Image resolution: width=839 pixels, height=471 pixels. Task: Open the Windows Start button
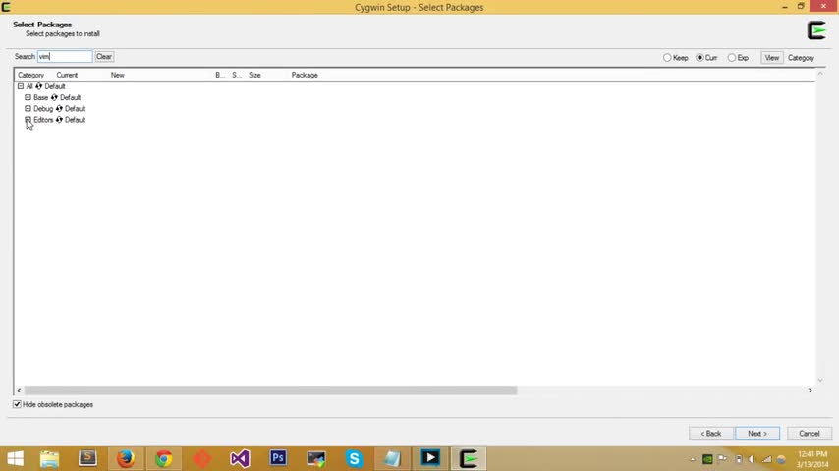(x=15, y=458)
